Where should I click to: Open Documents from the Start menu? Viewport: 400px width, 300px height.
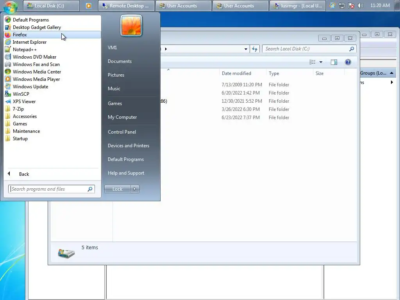click(x=120, y=61)
